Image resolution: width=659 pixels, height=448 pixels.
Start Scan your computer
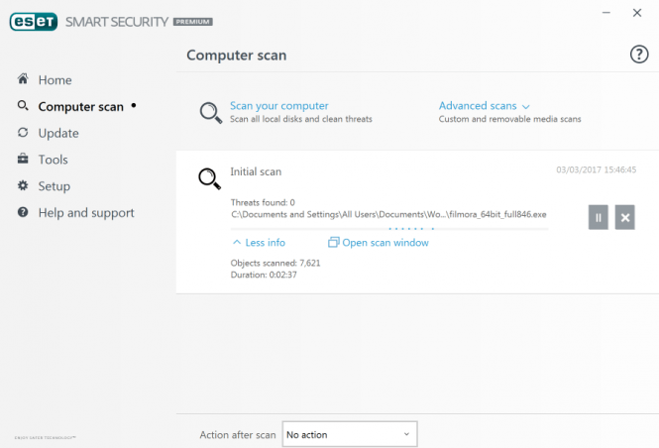point(279,105)
